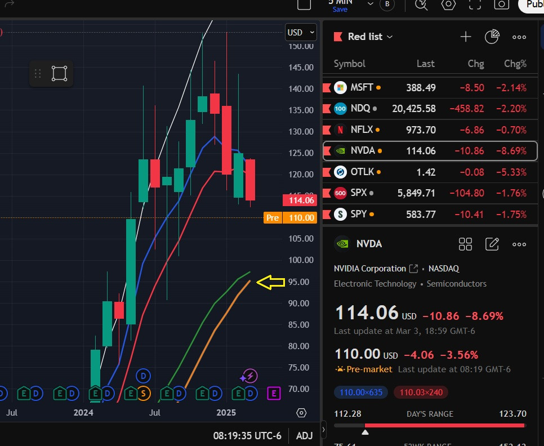Sort watchlist by Chg% column
This screenshot has height=446, width=544.
[515, 64]
